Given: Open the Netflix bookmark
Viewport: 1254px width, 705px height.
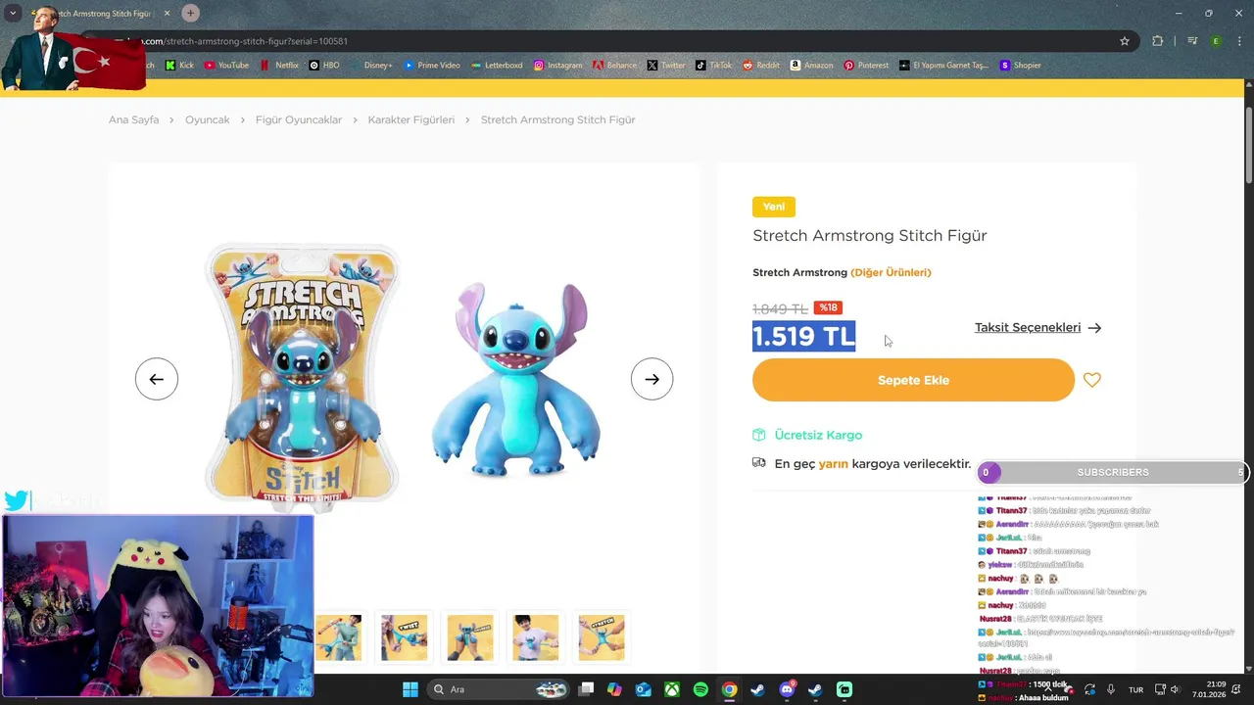Looking at the screenshot, I should tap(279, 66).
